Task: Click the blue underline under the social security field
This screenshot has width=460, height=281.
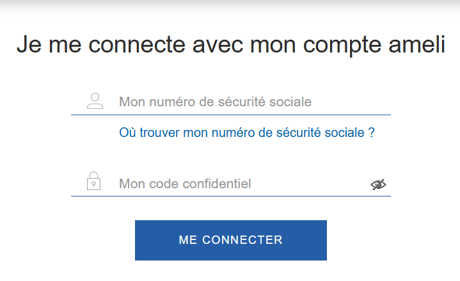Action: pyautogui.click(x=230, y=115)
